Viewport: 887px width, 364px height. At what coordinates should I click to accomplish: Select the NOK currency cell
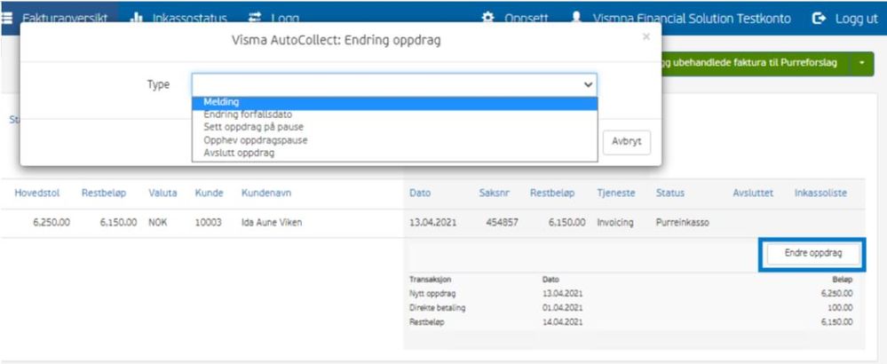[x=158, y=223]
